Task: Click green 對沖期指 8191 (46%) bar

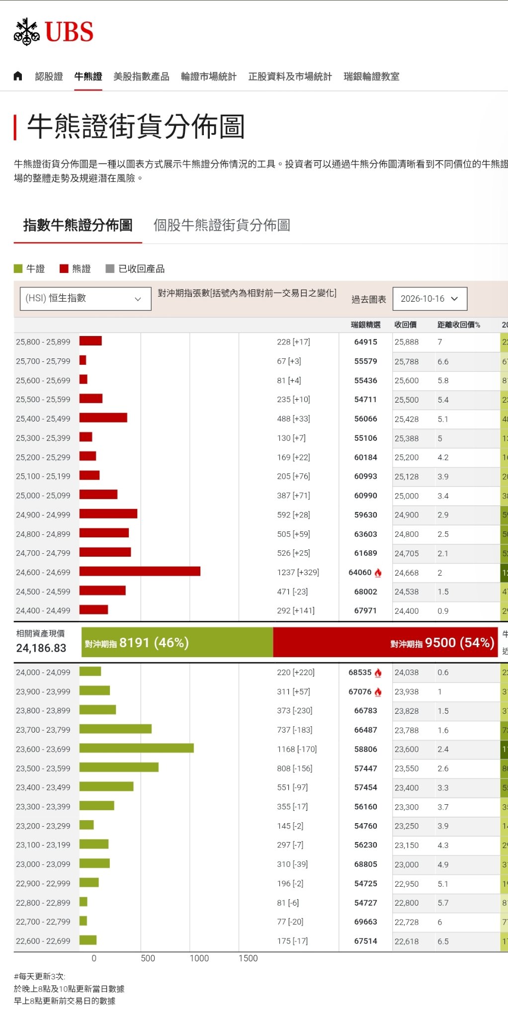Action: pos(177,643)
